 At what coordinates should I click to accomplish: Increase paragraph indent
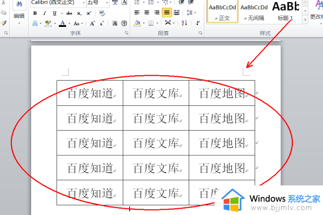[x=191, y=3]
